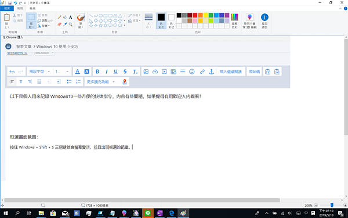This screenshot has width=348, height=218.
Task: Open LINE from the taskbar
Action: click(x=148, y=213)
